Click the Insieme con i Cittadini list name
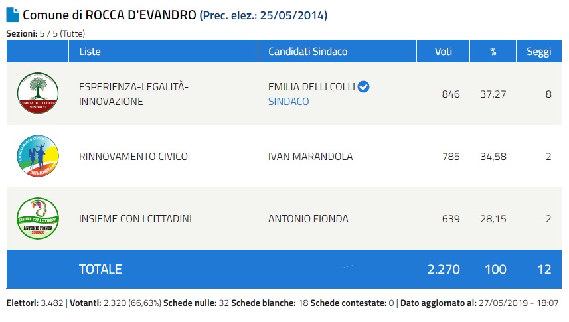Image resolution: width=569 pixels, height=322 pixels. click(135, 219)
